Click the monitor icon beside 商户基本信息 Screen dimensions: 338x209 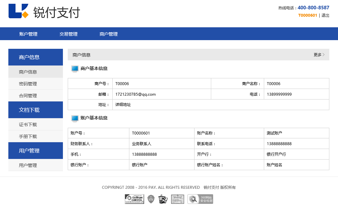[x=74, y=68]
